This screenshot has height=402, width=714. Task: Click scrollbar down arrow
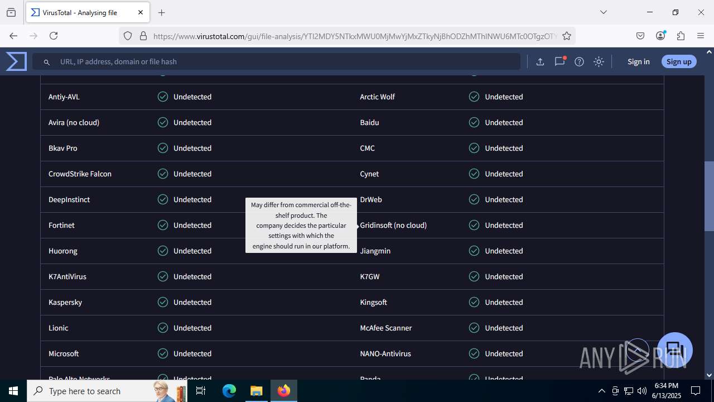(x=709, y=375)
